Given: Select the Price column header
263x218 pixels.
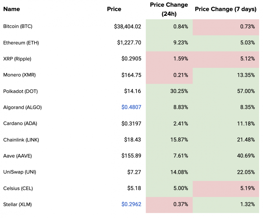Looking at the screenshot, I should point(114,9).
